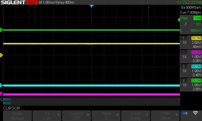202x121 pixels.
Task: Click the cyan DC1M badge of channel 3
Action: 196,66
